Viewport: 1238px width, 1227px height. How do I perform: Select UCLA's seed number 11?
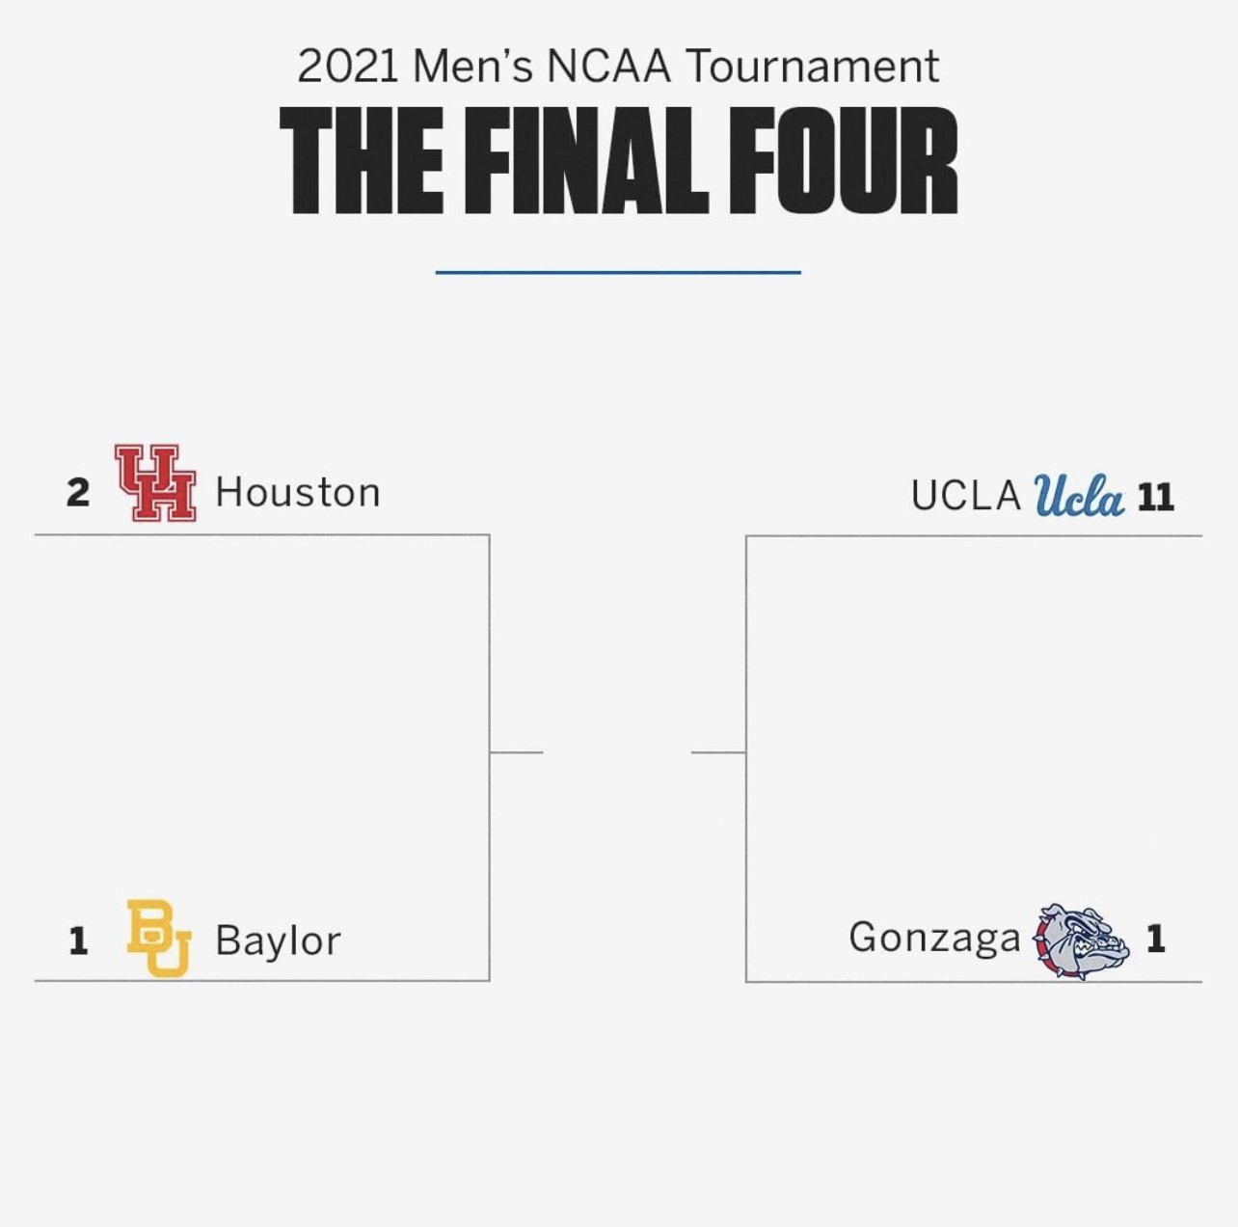pyautogui.click(x=1155, y=498)
